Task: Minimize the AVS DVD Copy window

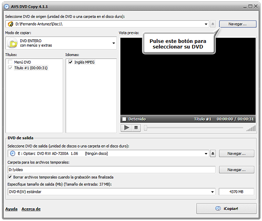Action: 245,7
